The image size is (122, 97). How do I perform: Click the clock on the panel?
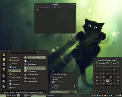coord(117,95)
